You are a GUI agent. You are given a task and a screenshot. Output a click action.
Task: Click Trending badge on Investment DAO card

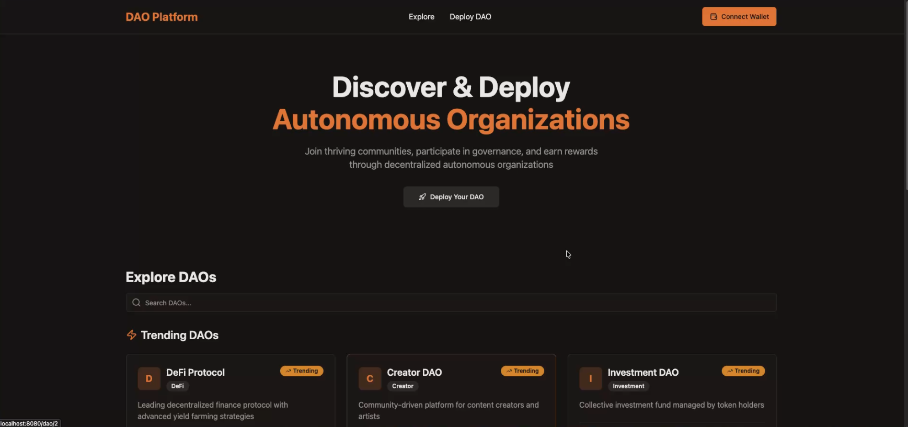(x=743, y=371)
